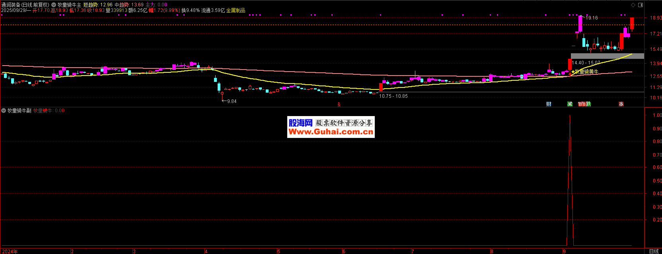This screenshot has height=254, width=662.
Task: Click the gray 14.40 - 15.07 gap zone
Action: 607,56
